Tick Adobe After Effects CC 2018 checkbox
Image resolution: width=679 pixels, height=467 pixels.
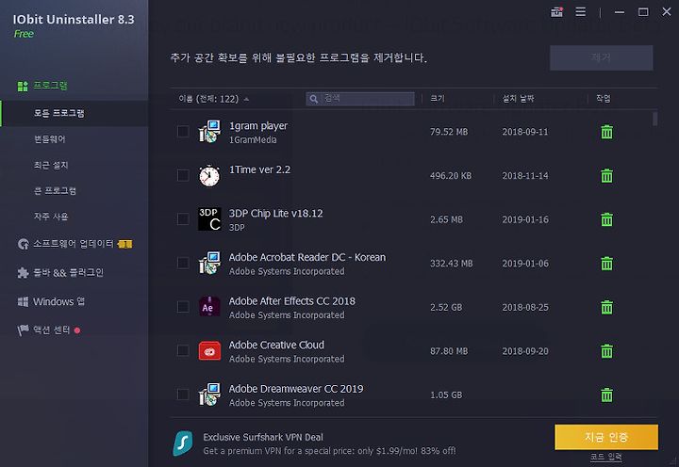tap(183, 307)
